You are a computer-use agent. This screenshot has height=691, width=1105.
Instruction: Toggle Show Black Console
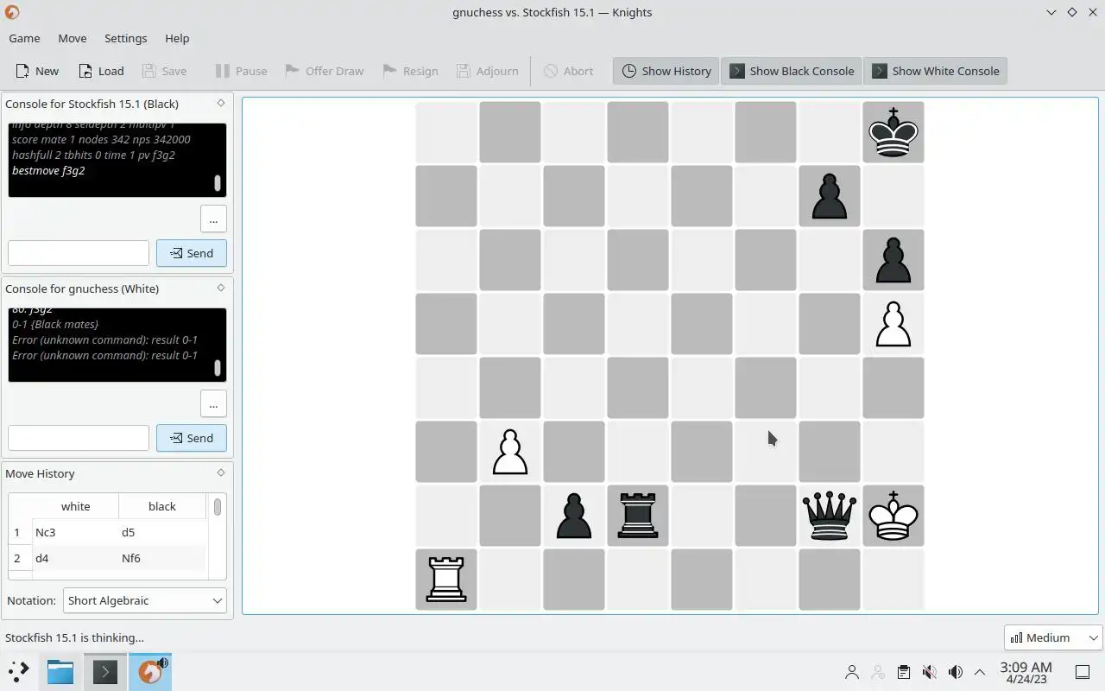click(792, 71)
